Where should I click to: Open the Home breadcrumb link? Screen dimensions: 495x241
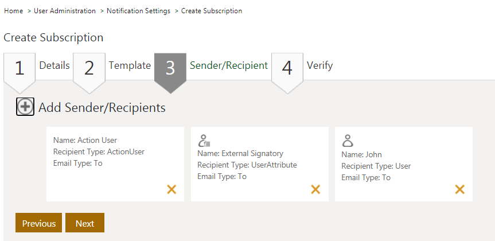[13, 11]
